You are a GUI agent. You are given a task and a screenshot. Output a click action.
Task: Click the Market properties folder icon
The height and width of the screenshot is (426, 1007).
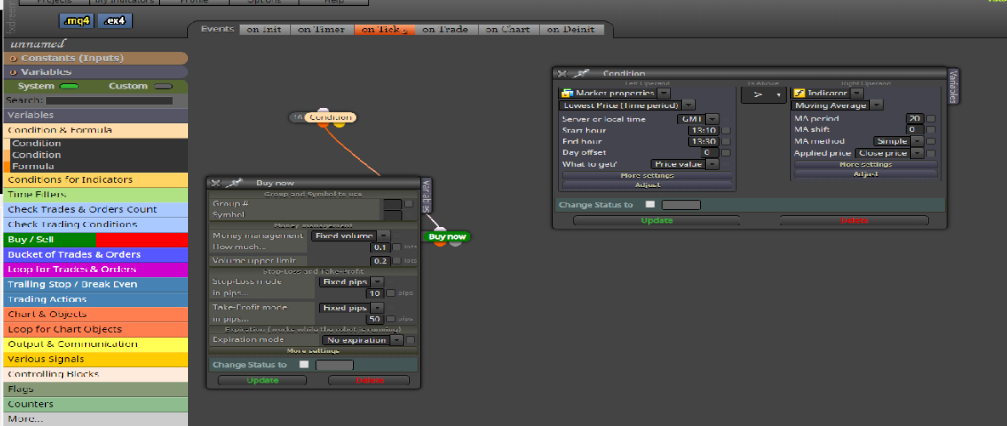pos(567,94)
